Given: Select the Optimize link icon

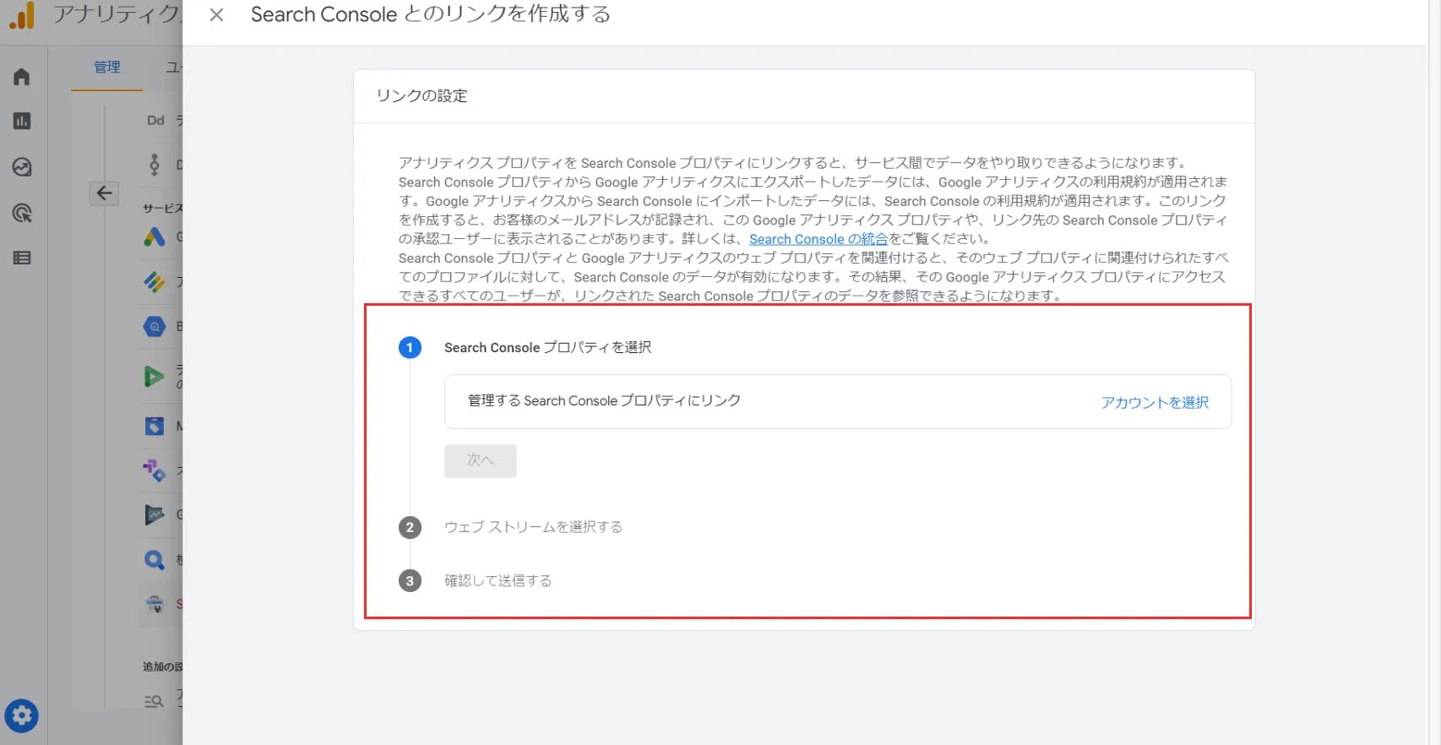Looking at the screenshot, I should 154,470.
